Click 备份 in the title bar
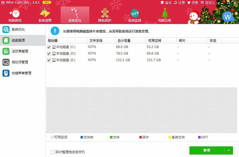239x157 pixels. (166, 3)
